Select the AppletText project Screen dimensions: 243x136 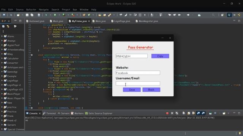[x=13, y=45]
